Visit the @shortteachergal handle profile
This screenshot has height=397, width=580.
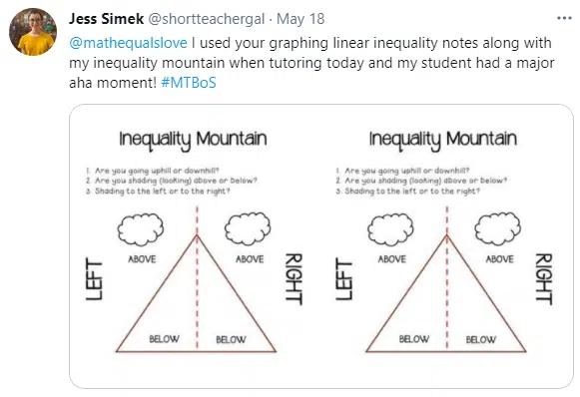click(207, 19)
